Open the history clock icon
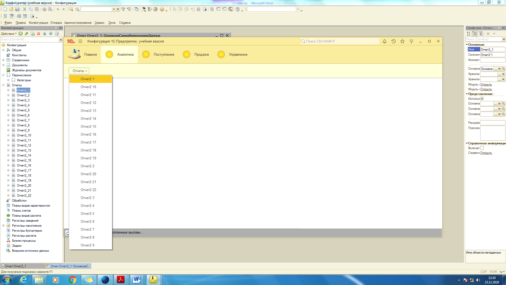This screenshot has width=506, height=285. click(x=393, y=41)
